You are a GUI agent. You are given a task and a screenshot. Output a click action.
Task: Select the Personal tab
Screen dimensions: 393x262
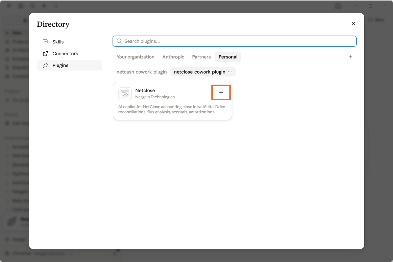228,57
